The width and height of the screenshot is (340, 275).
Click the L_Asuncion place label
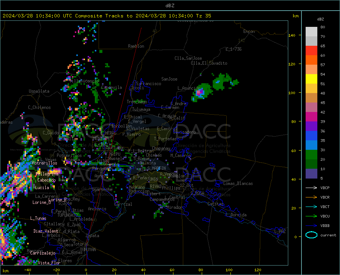click(x=189, y=88)
